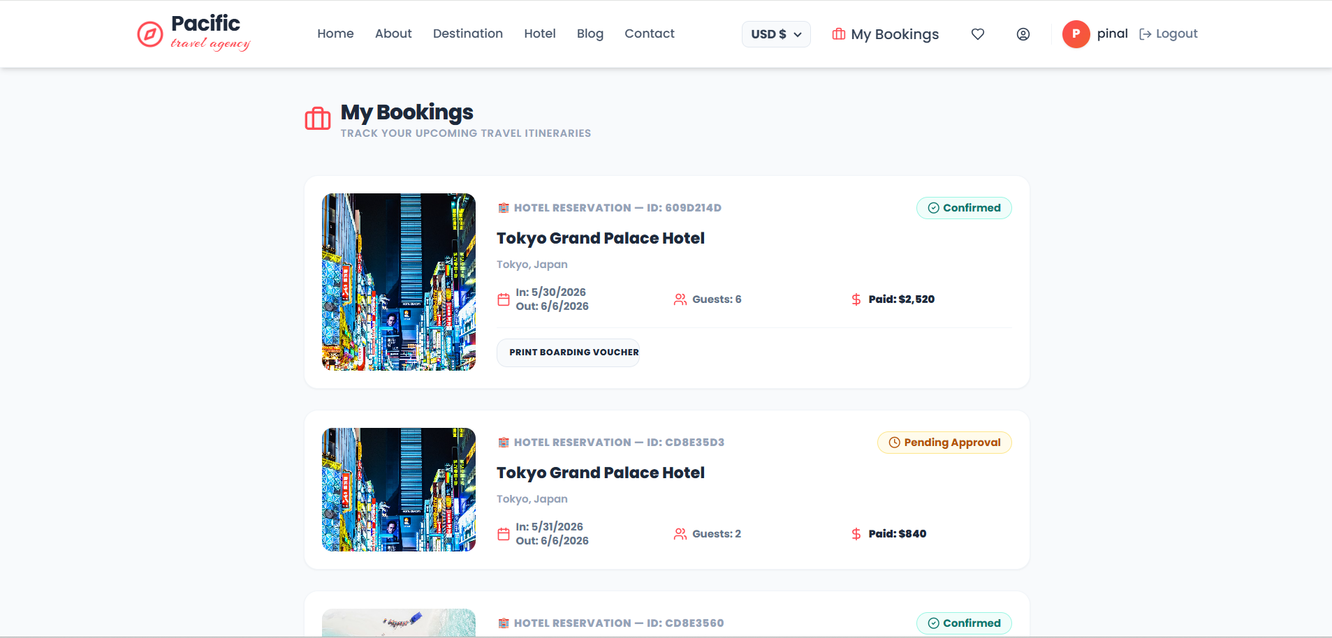The image size is (1332, 638).
Task: Open the Blog menu item
Action: click(x=590, y=34)
